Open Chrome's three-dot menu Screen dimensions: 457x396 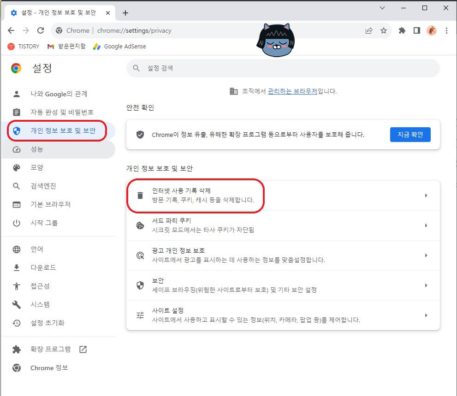[x=447, y=30]
